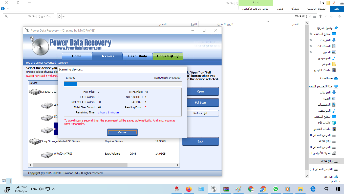Image resolution: width=344 pixels, height=194 pixels.
Task: Click the new folder icon in title bar
Action: coord(328,3)
